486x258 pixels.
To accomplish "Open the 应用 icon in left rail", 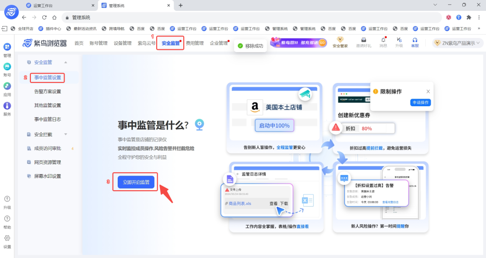I will tap(7, 86).
